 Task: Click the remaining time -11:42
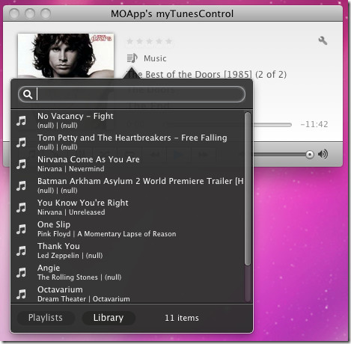[314, 124]
